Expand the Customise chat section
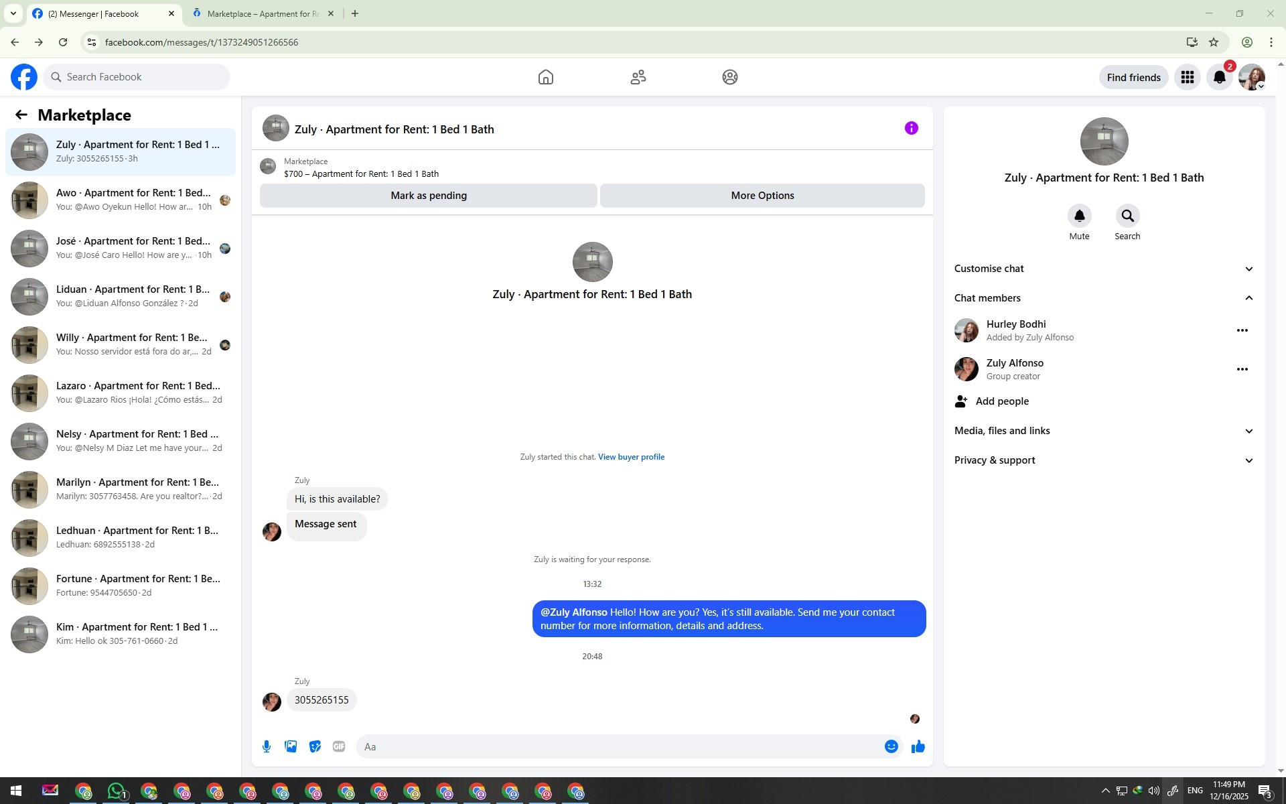The height and width of the screenshot is (804, 1286). pos(1104,269)
